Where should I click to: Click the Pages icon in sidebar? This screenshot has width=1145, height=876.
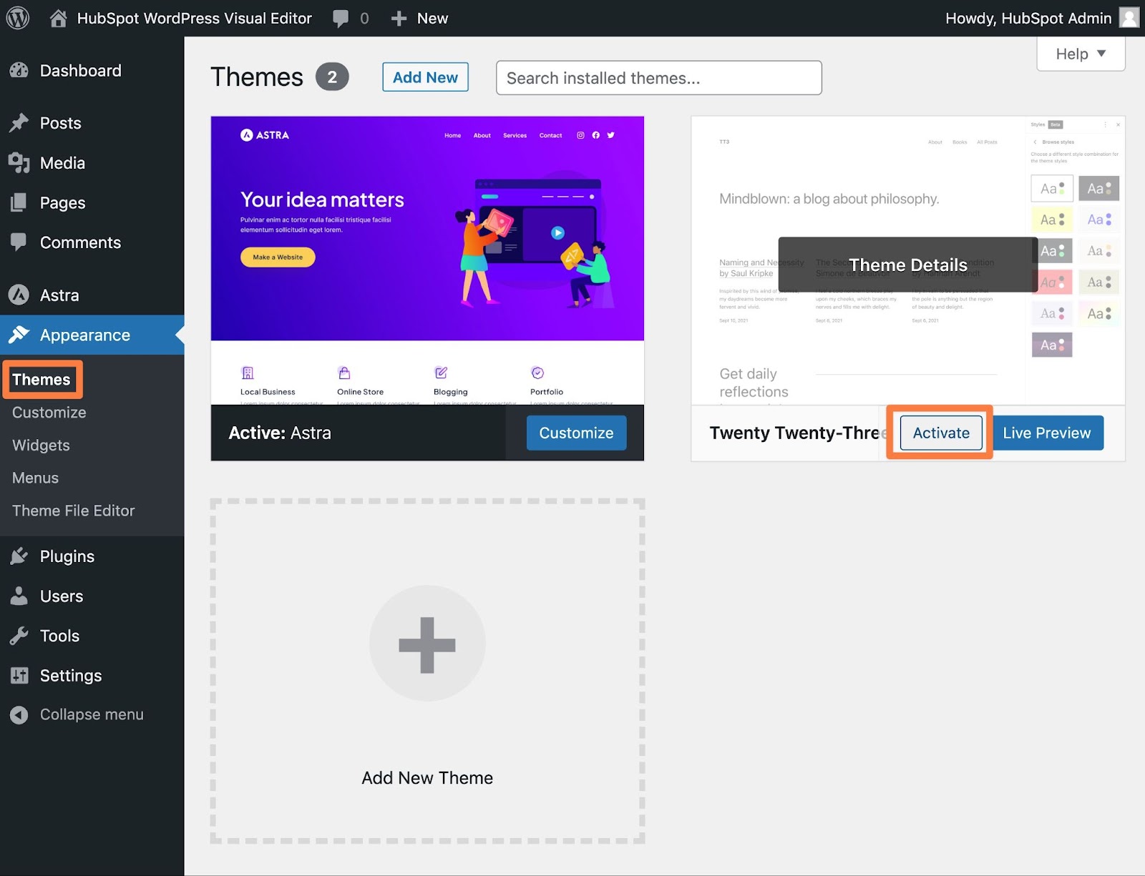click(19, 202)
